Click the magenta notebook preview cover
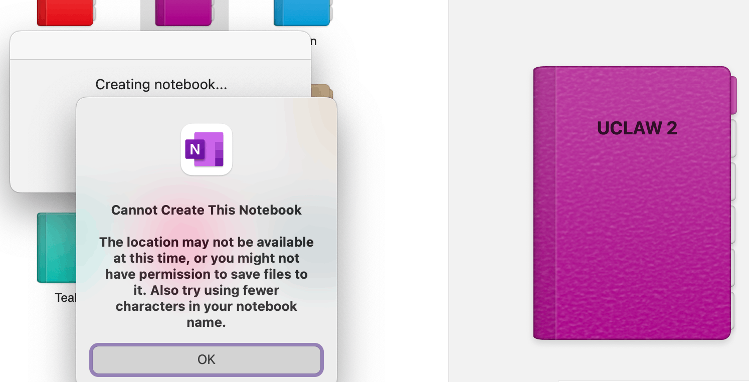This screenshot has width=749, height=382. (x=632, y=203)
